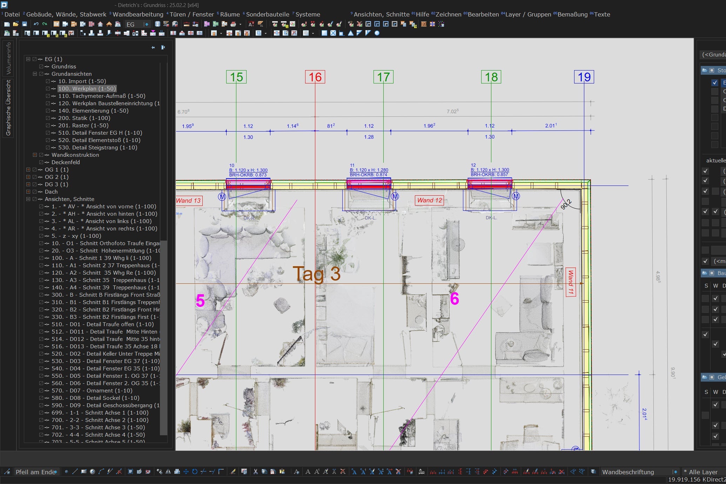Click the house icon in top toolbar
This screenshot has height=484, width=726.
tap(100, 24)
